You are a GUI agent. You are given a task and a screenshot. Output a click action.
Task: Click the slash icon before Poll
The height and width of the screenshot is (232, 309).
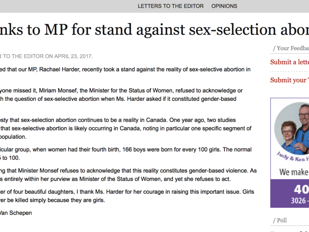coord(274,220)
